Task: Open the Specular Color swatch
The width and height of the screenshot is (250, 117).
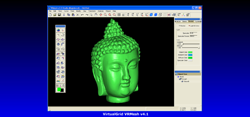Action: pos(190,60)
